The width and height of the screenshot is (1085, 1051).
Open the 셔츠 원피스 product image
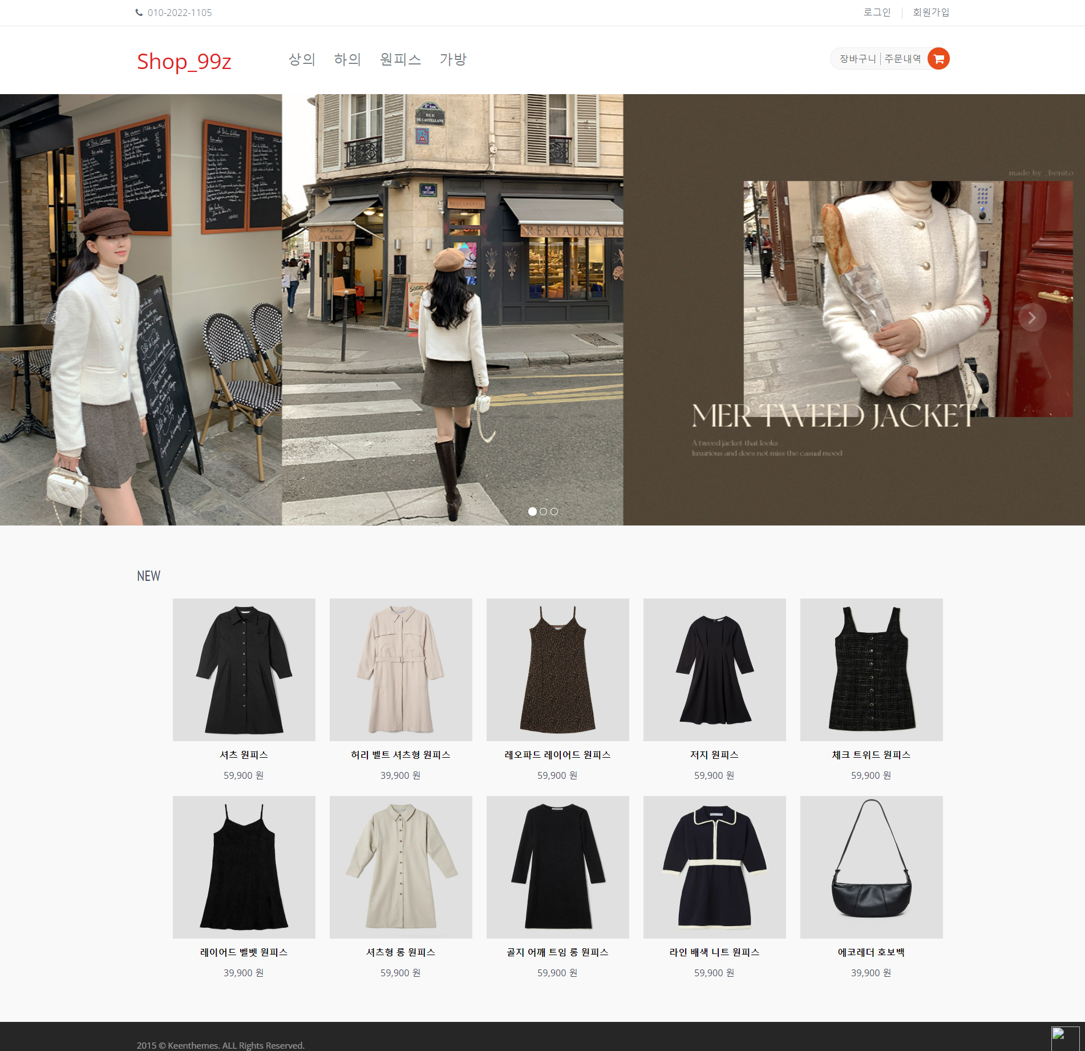tap(244, 670)
